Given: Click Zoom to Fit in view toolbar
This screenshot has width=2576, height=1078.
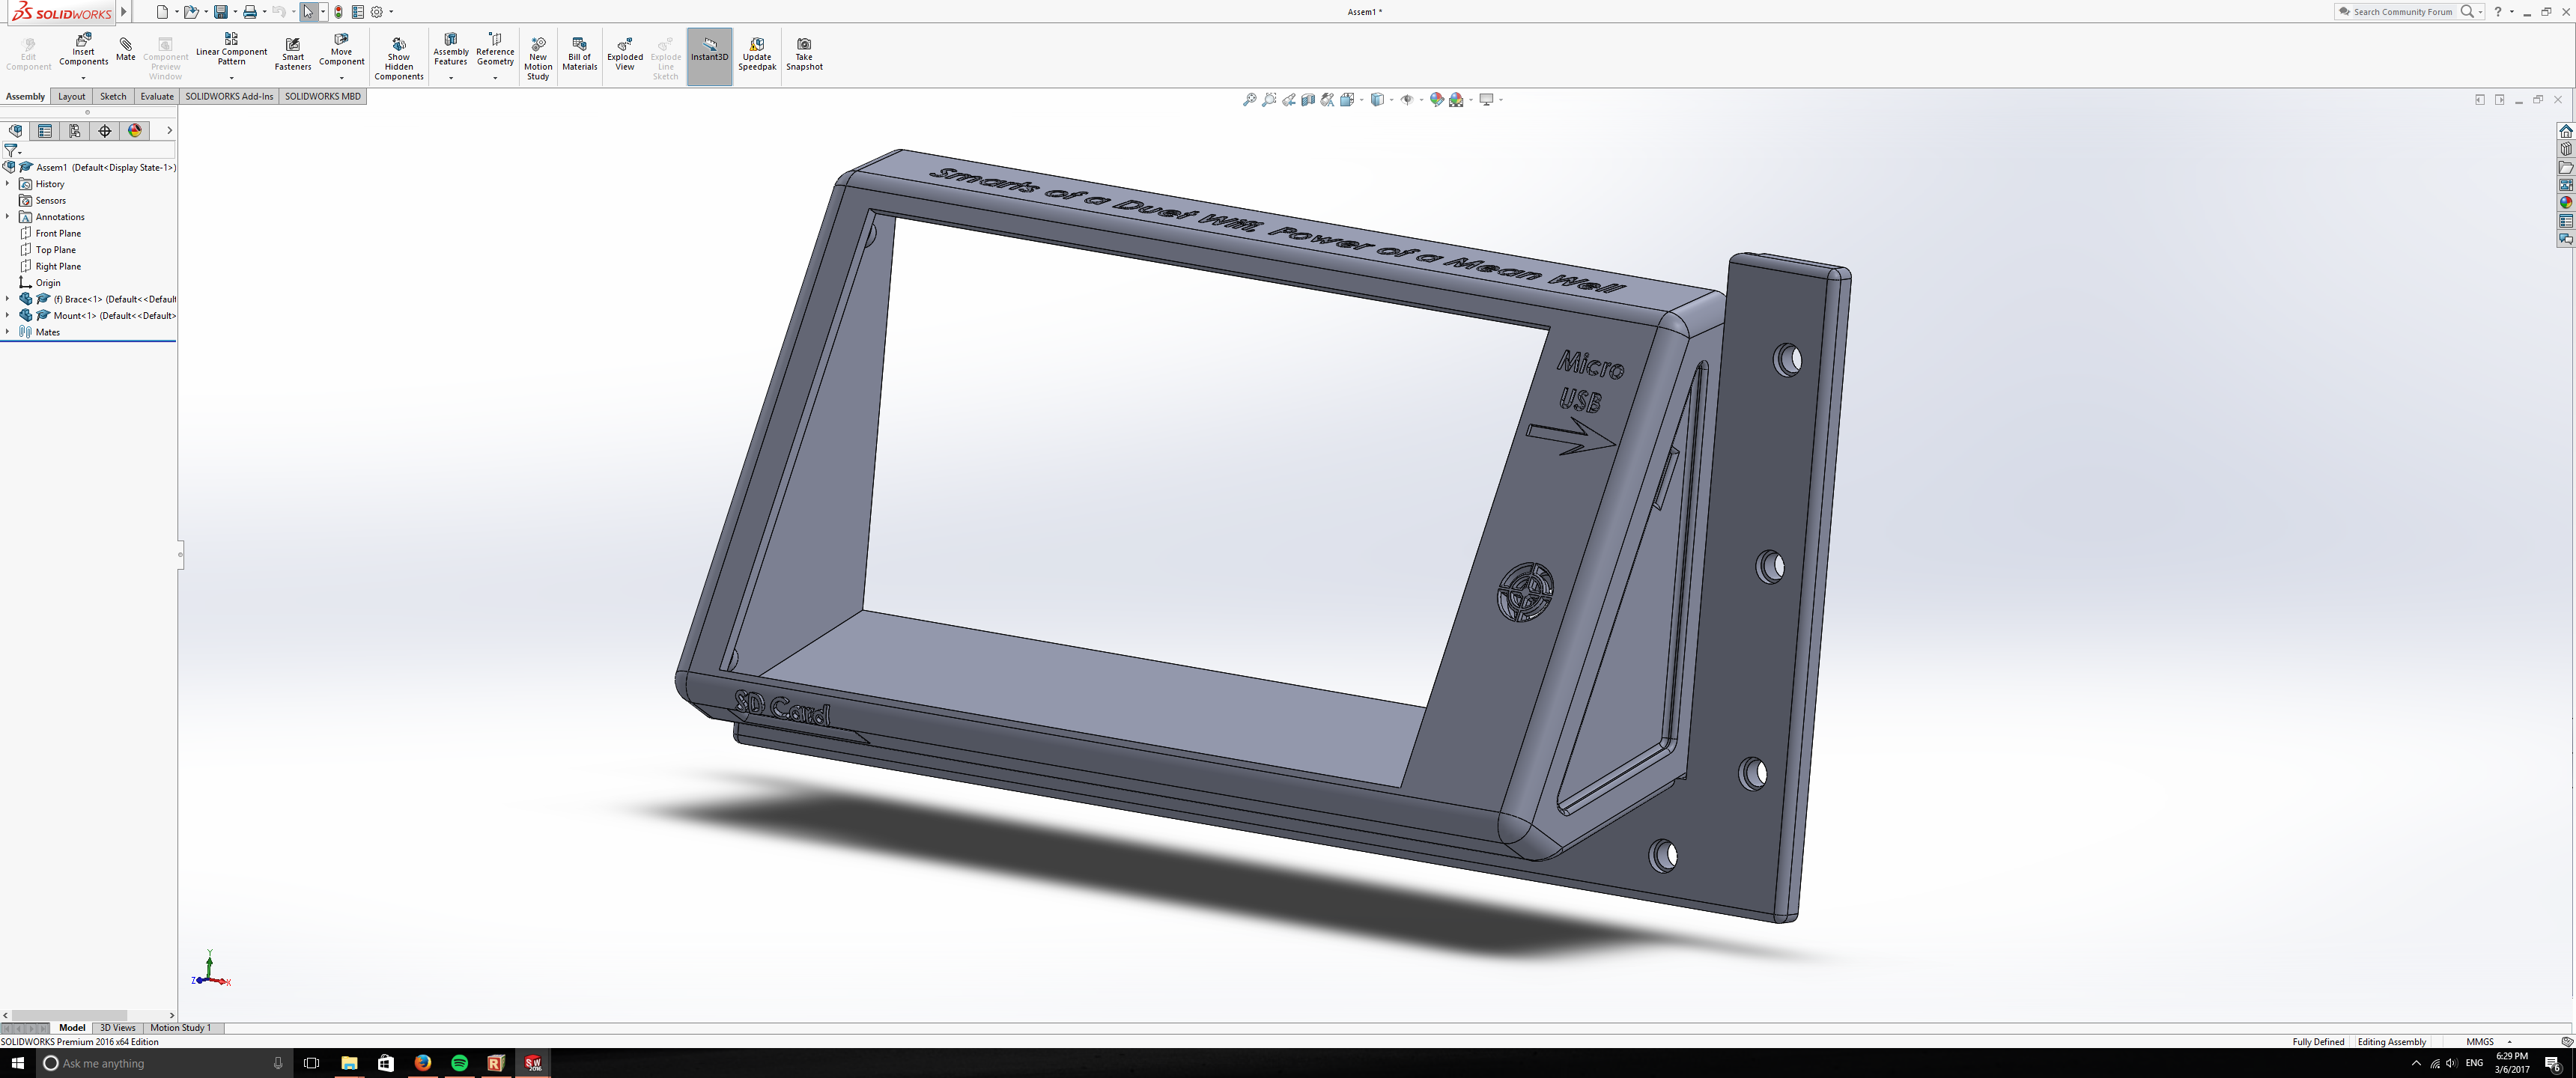Looking at the screenshot, I should point(1249,99).
